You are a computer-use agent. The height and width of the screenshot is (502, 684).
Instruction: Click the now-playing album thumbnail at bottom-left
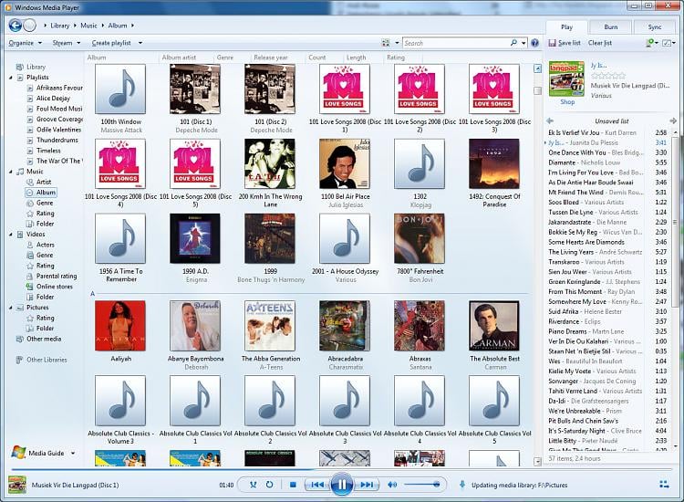click(17, 485)
